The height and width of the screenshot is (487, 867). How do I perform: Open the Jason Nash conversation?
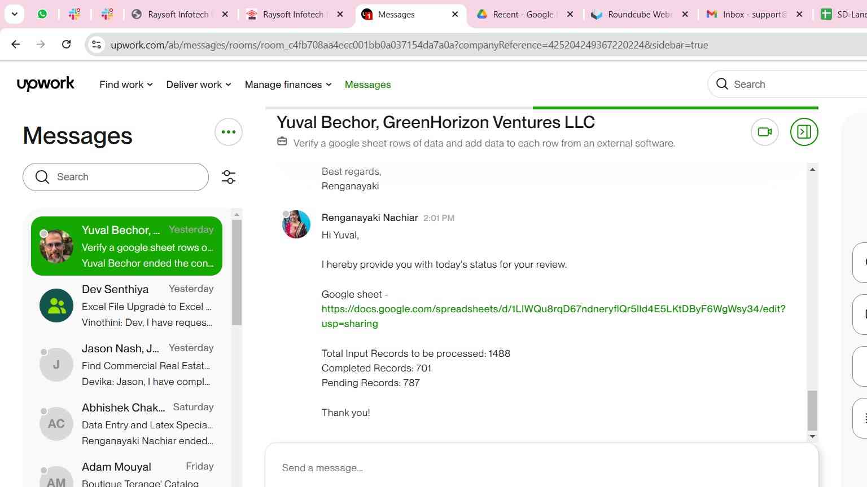[x=126, y=365]
